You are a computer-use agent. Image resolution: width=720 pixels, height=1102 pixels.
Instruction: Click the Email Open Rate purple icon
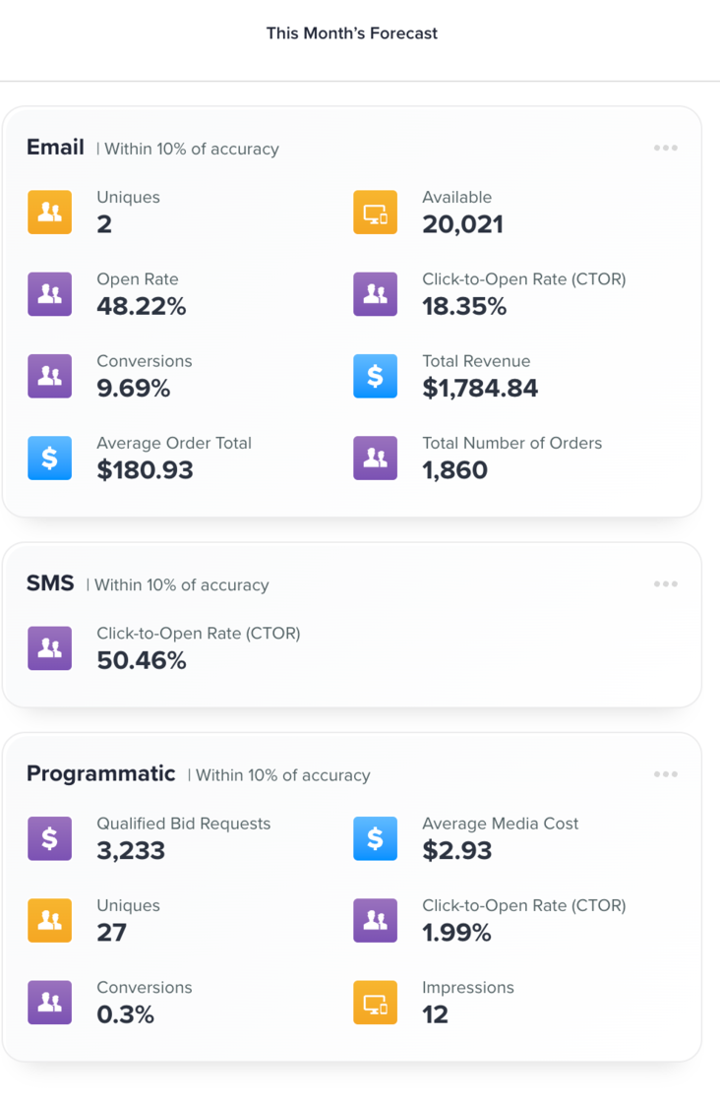[x=49, y=294]
